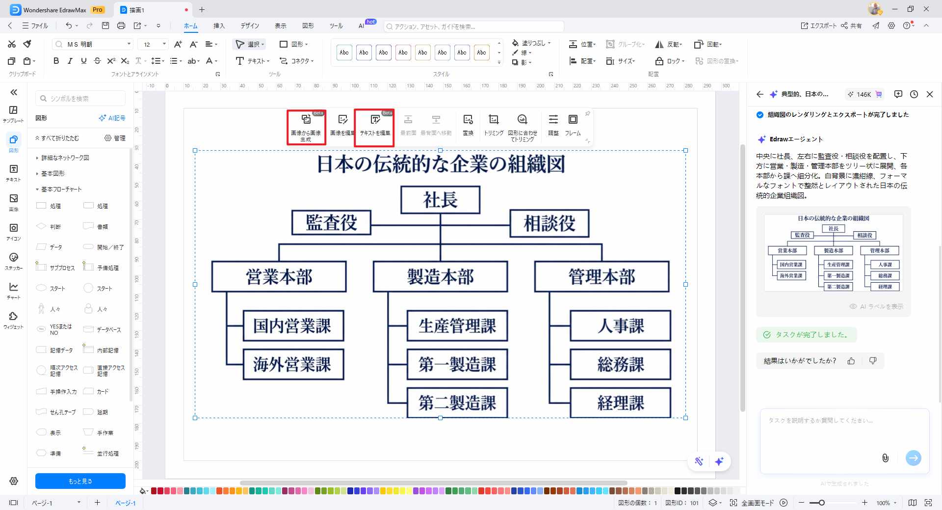
Task: Select the 画像から画像生成 Beta tool
Action: pyautogui.click(x=306, y=125)
